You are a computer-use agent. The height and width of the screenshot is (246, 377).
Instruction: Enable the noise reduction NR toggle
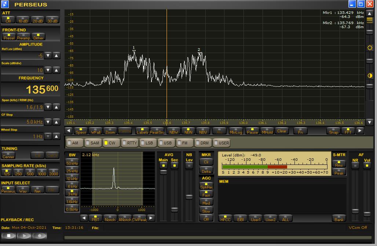pyautogui.click(x=355, y=166)
